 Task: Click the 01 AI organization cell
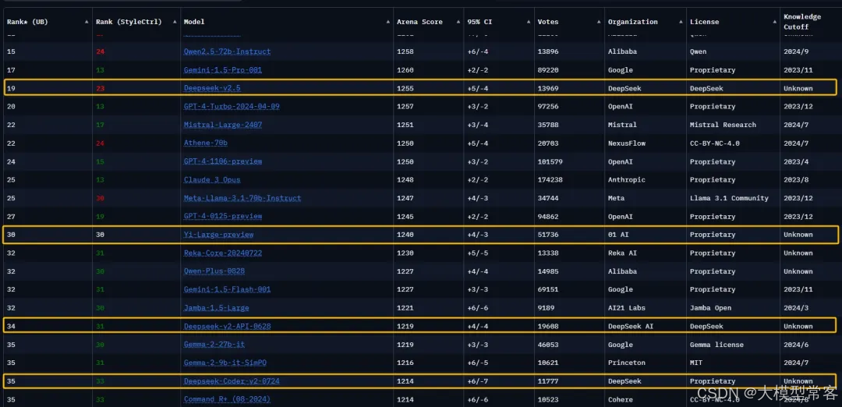coord(618,235)
